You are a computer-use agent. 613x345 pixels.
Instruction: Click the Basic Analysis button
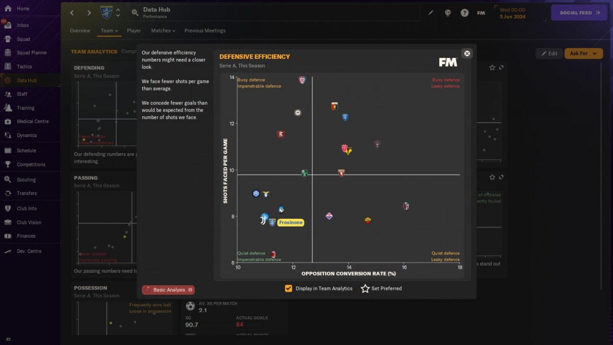(168, 290)
